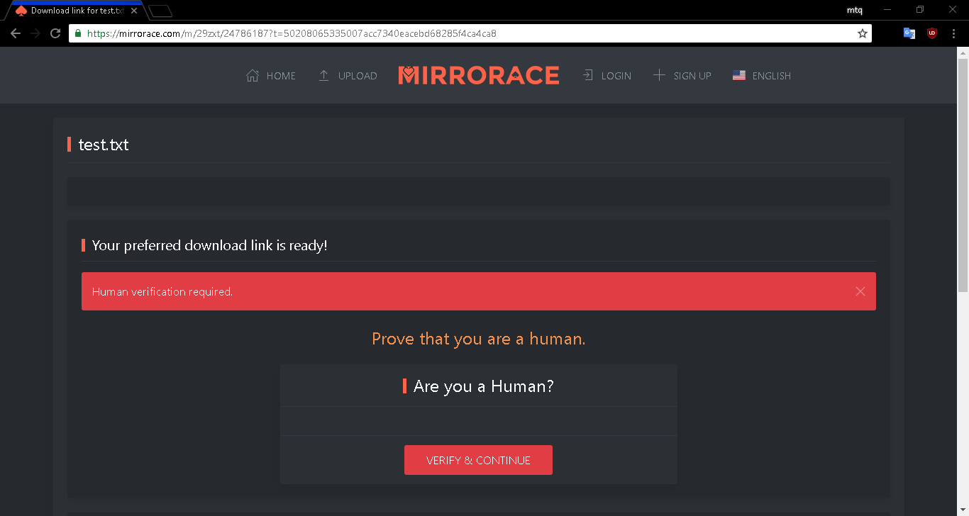The width and height of the screenshot is (969, 516).
Task: Click the green secure padlock icon
Action: point(79,33)
